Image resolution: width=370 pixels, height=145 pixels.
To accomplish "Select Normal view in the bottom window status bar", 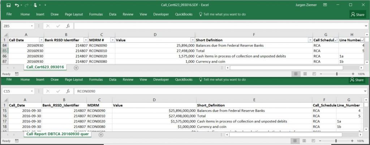I will pyautogui.click(x=296, y=141).
